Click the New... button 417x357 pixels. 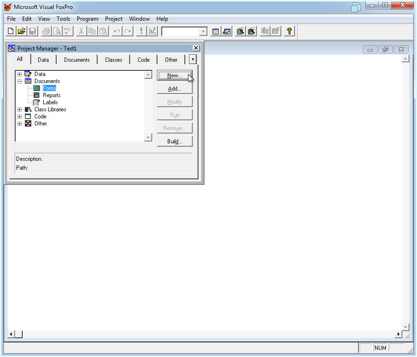coord(174,75)
